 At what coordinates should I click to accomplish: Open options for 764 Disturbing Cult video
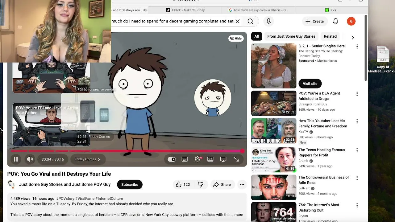point(357,205)
